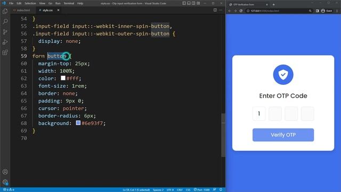
Task: Click the feedback icon in status bar
Action: pyautogui.click(x=215, y=190)
